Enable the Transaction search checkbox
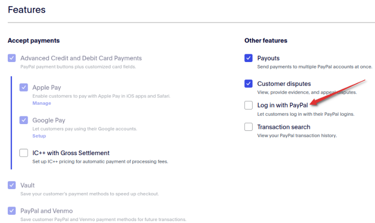Image resolution: width=375 pixels, height=223 pixels. coord(249,127)
